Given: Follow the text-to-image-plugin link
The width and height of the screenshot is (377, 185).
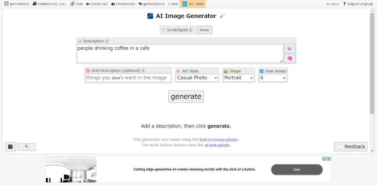Looking at the screenshot, I should [219, 140].
